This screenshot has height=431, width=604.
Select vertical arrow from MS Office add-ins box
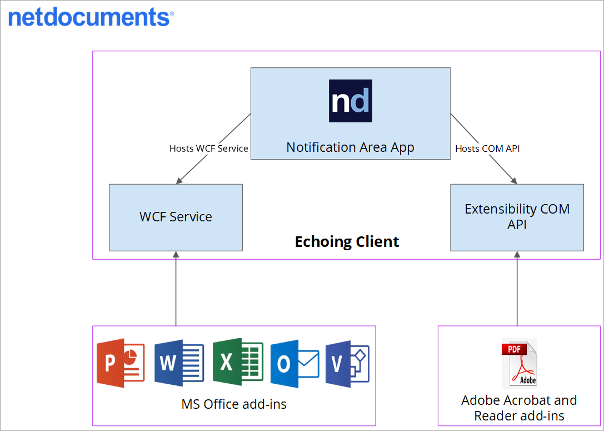pyautogui.click(x=176, y=288)
